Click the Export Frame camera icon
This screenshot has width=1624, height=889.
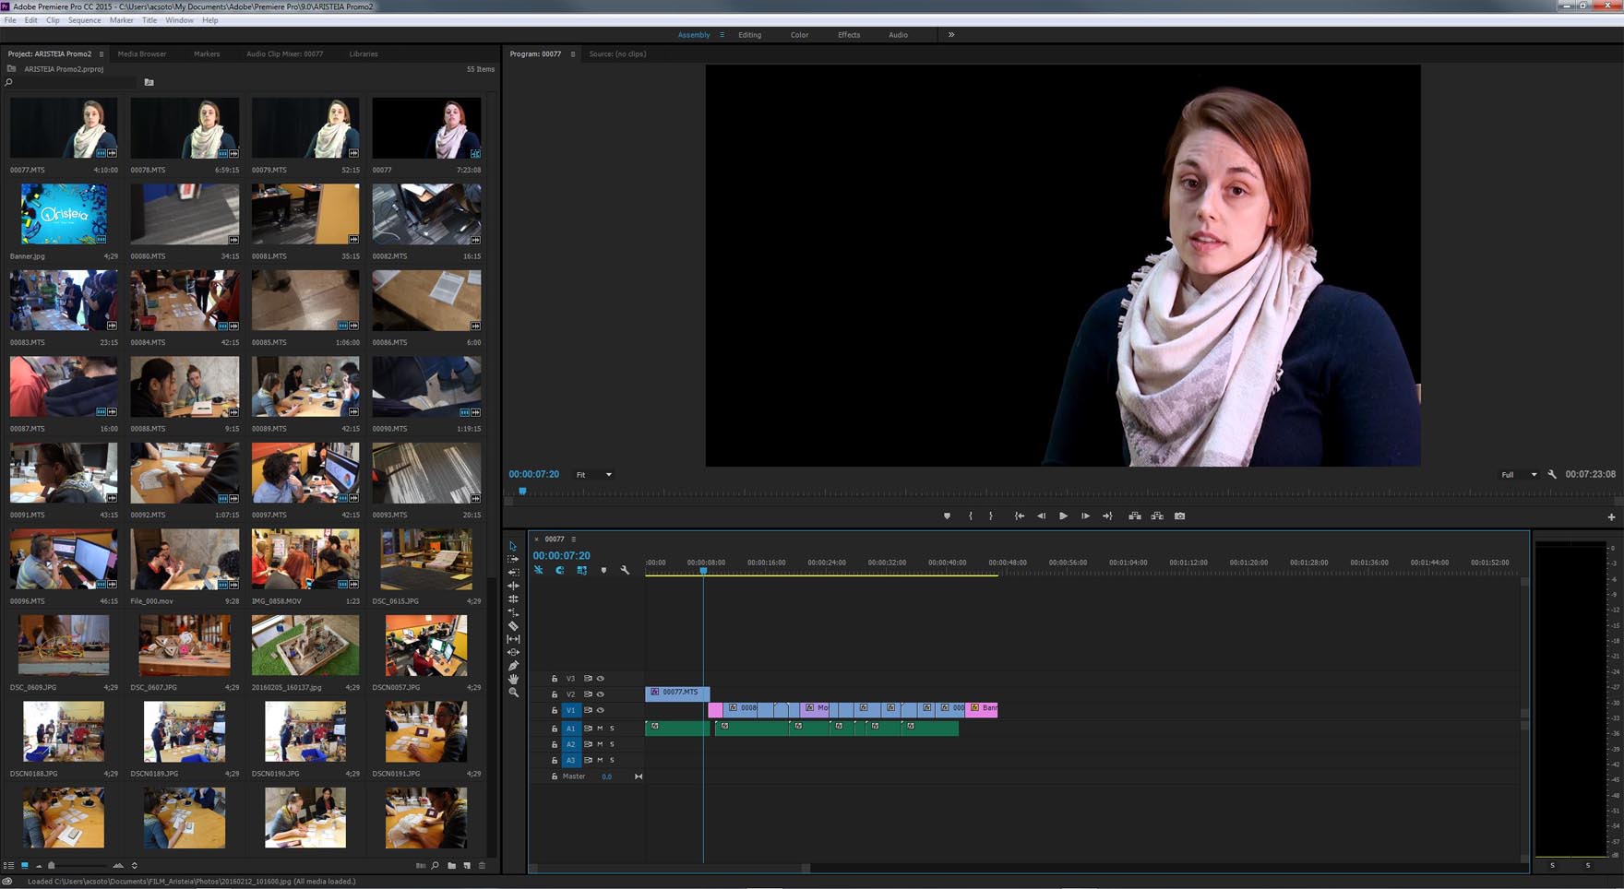click(x=1179, y=516)
